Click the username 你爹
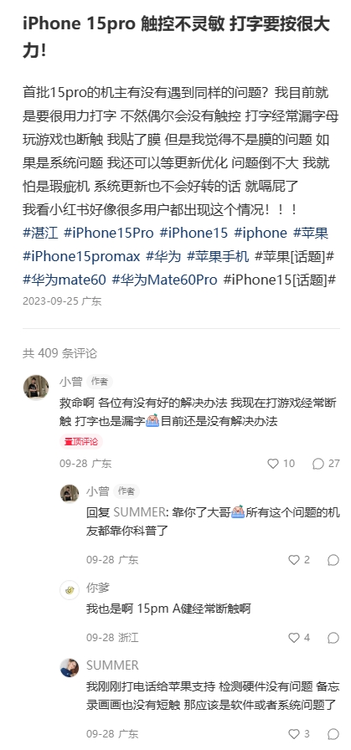 click(98, 588)
